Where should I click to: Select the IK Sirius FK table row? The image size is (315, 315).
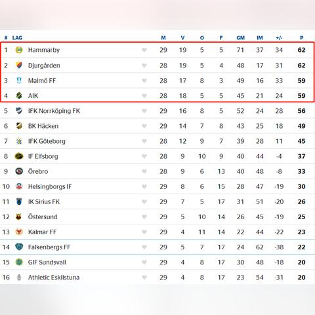pyautogui.click(x=157, y=201)
